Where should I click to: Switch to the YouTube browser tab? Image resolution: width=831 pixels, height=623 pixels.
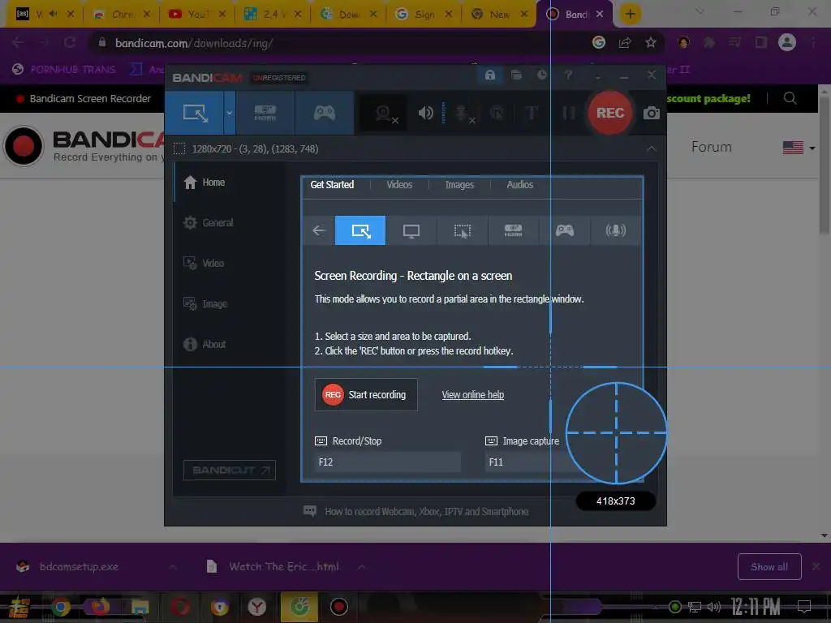[x=196, y=15]
